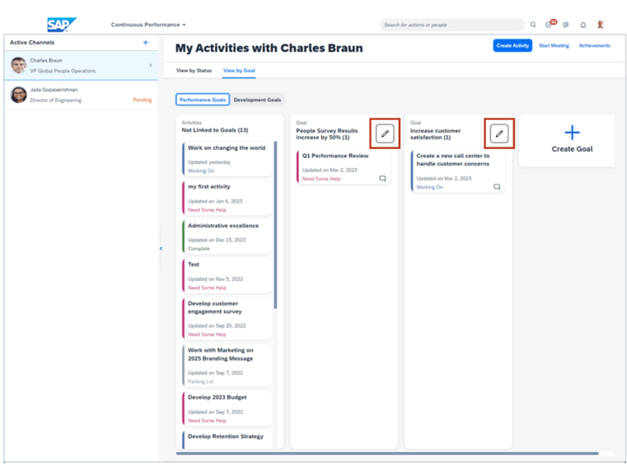Open the notifications bell

(583, 25)
